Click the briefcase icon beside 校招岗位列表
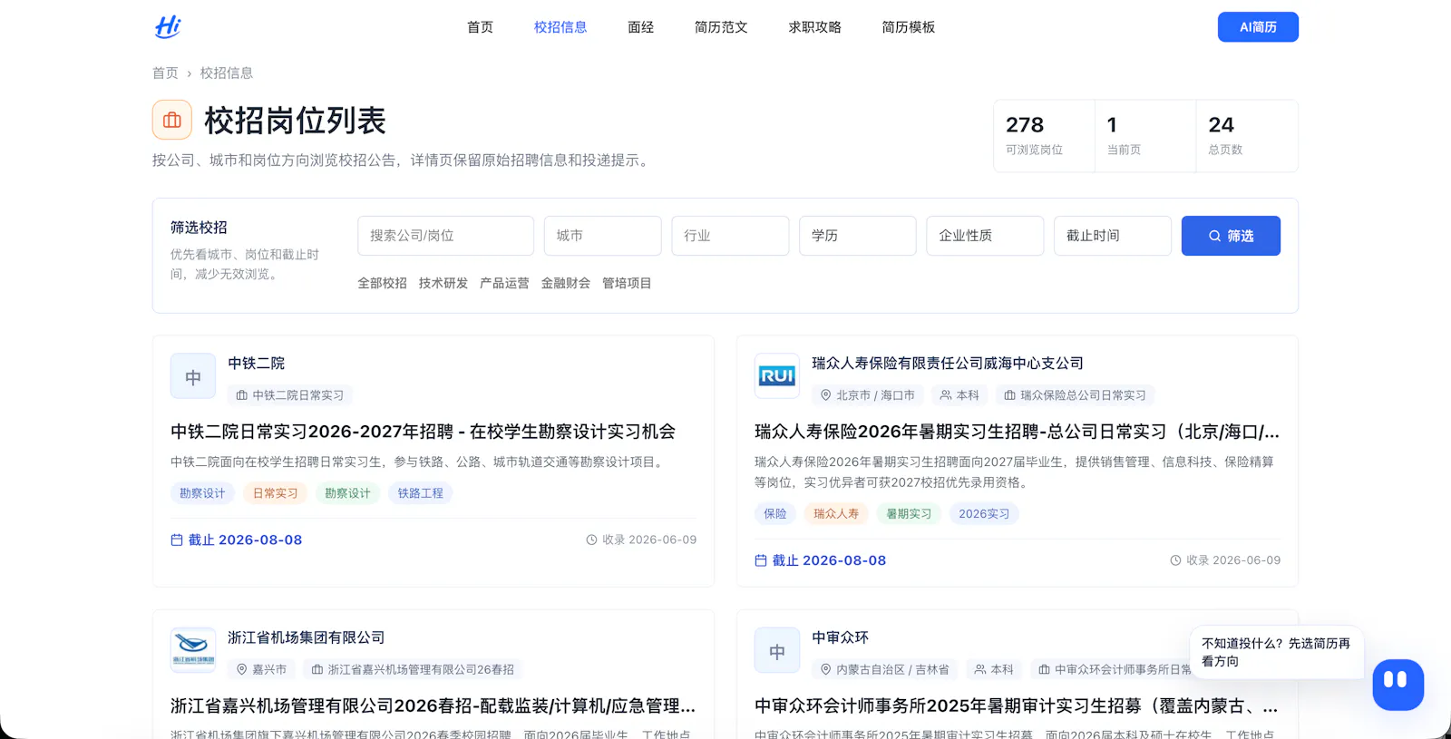Image resolution: width=1451 pixels, height=739 pixels. (172, 120)
